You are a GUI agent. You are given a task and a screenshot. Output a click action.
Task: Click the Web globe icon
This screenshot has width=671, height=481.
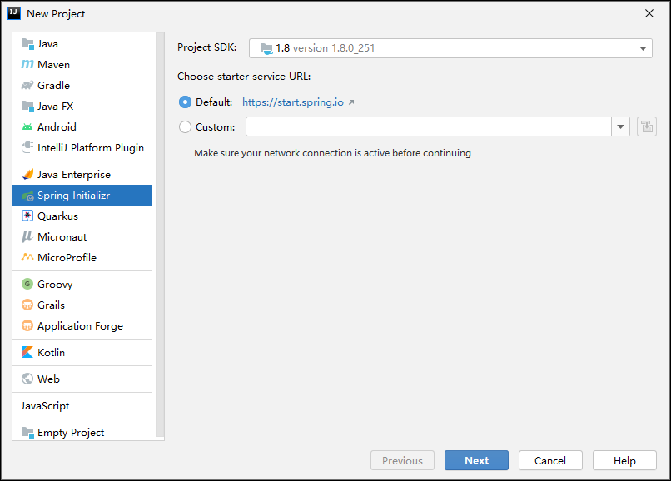27,379
